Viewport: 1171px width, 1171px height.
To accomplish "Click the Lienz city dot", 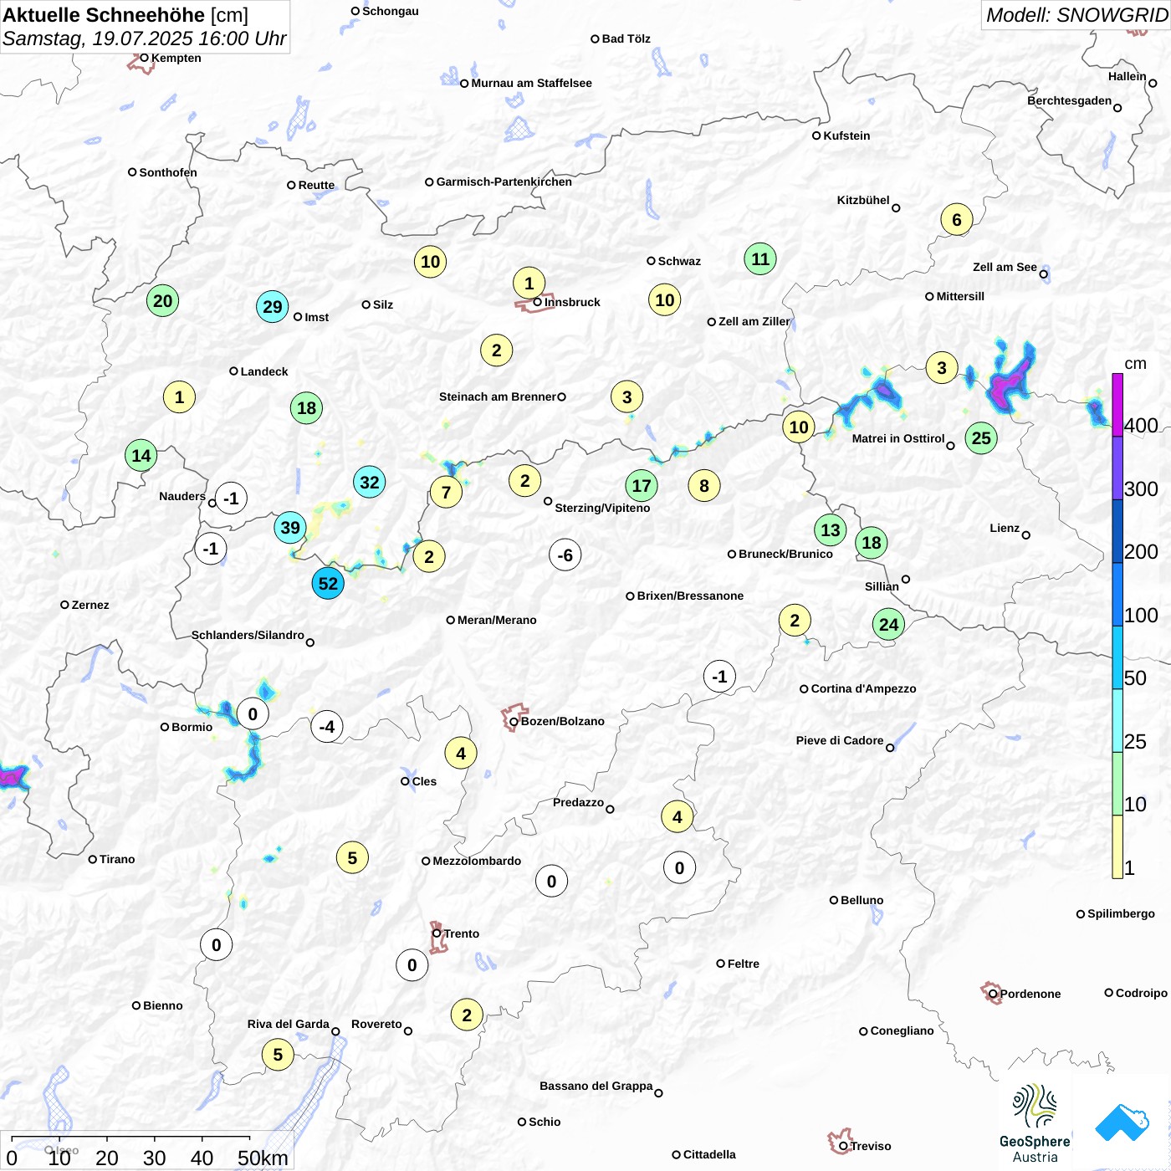I will tap(1026, 534).
